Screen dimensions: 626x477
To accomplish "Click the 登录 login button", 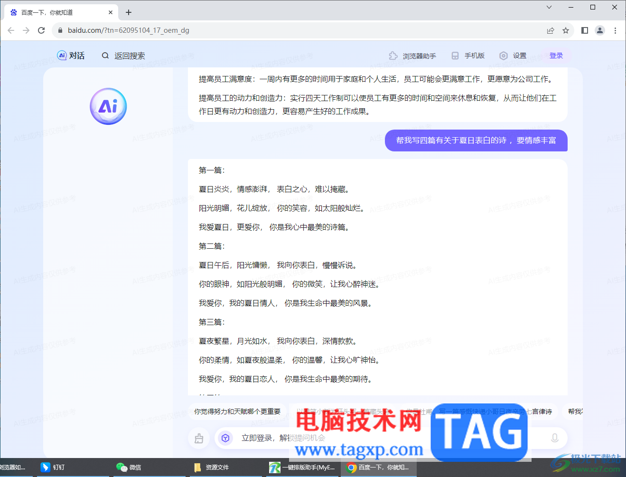I will [556, 56].
